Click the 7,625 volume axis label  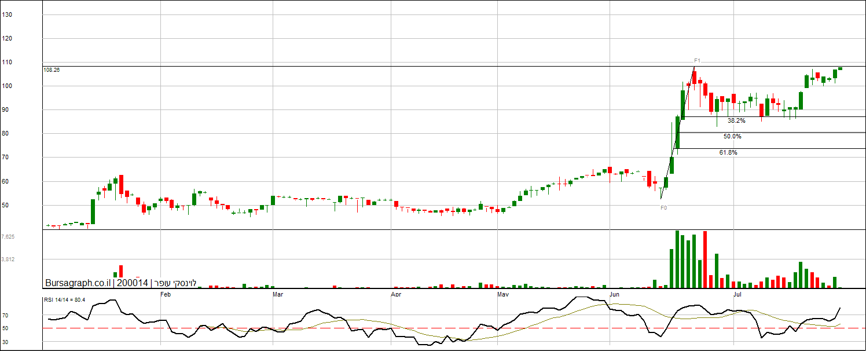(8, 237)
